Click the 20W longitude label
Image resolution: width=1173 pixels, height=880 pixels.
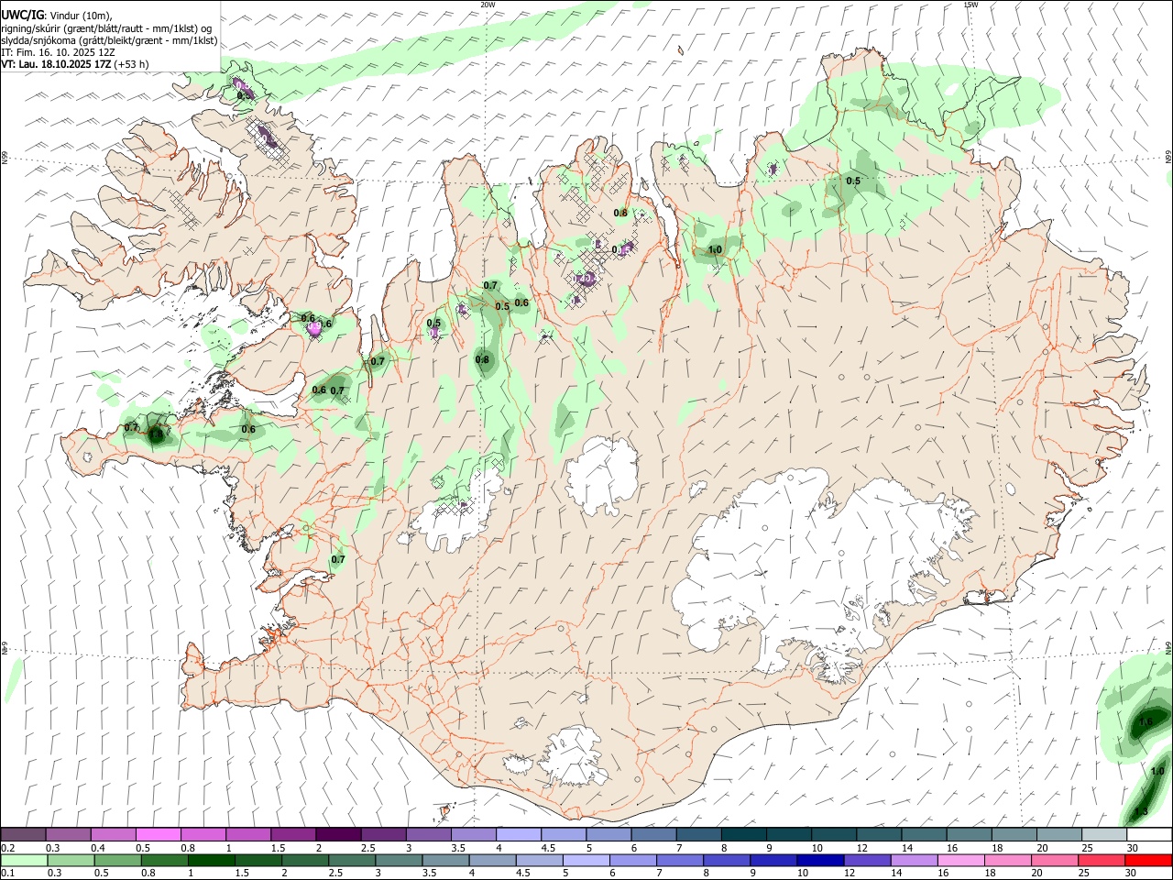coord(488,5)
